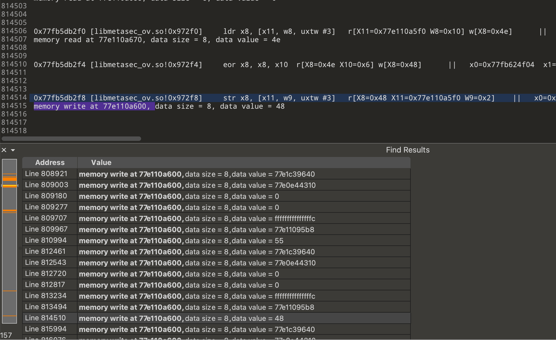The image size is (556, 340).
Task: Click the Value column header
Action: click(101, 163)
